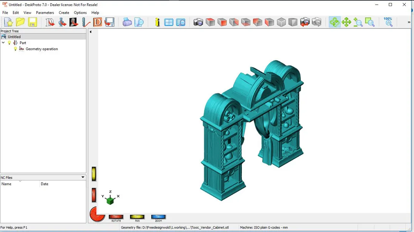
Task: Open the Create menu
Action: 64,13
